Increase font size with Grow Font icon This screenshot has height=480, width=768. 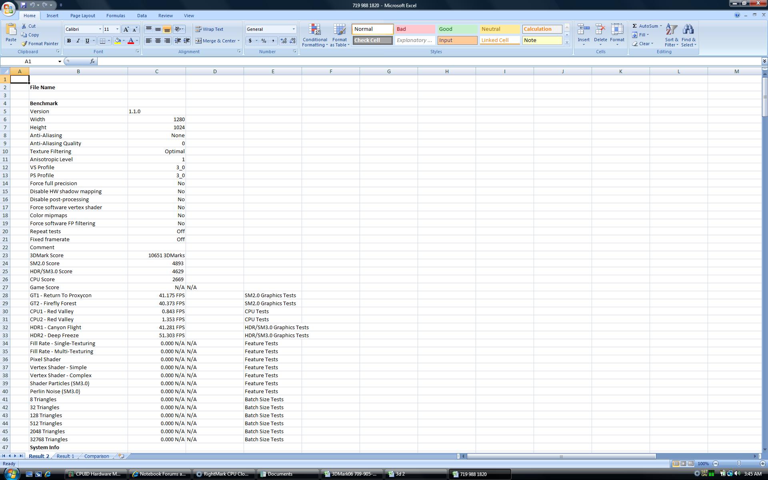click(126, 29)
